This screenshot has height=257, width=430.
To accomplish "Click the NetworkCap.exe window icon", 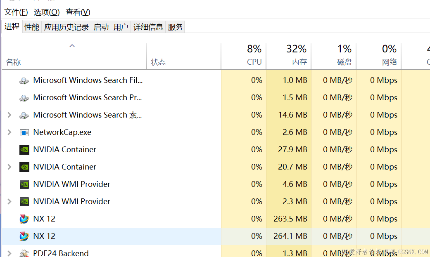I will tap(24, 132).
